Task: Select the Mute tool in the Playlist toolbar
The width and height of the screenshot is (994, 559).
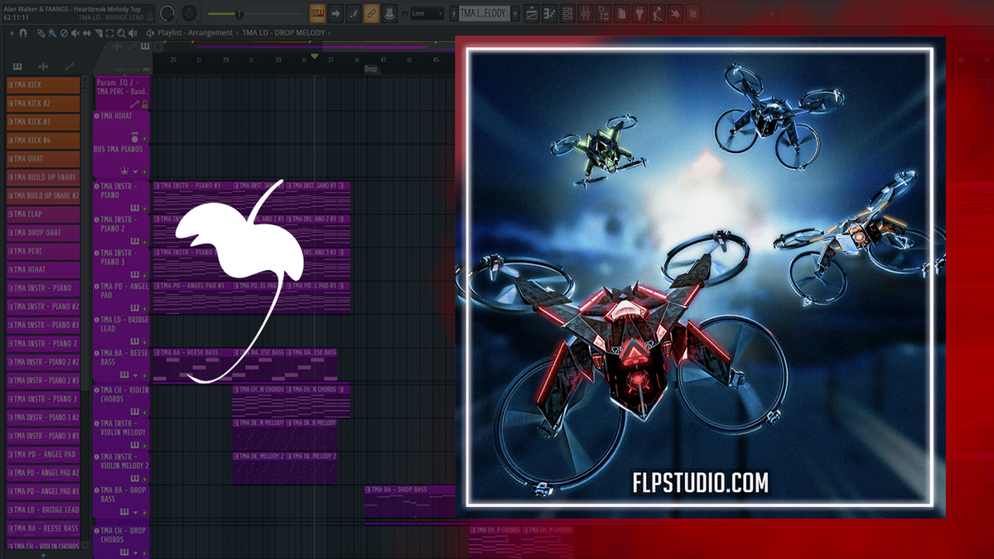Action: tap(75, 33)
